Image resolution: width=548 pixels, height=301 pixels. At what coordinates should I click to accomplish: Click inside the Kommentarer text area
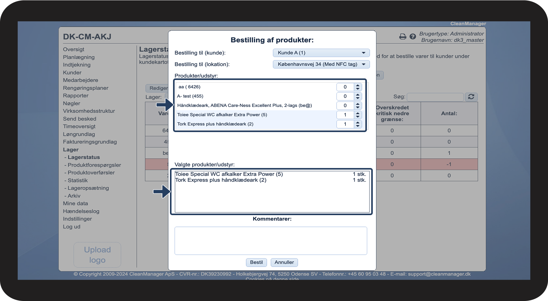pyautogui.click(x=271, y=241)
